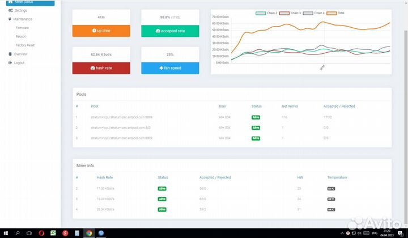
Task: Open the Windows Start menu
Action: pos(5,233)
